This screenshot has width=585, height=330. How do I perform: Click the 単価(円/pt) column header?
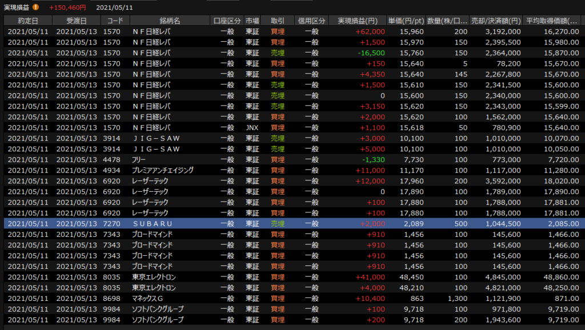point(406,21)
